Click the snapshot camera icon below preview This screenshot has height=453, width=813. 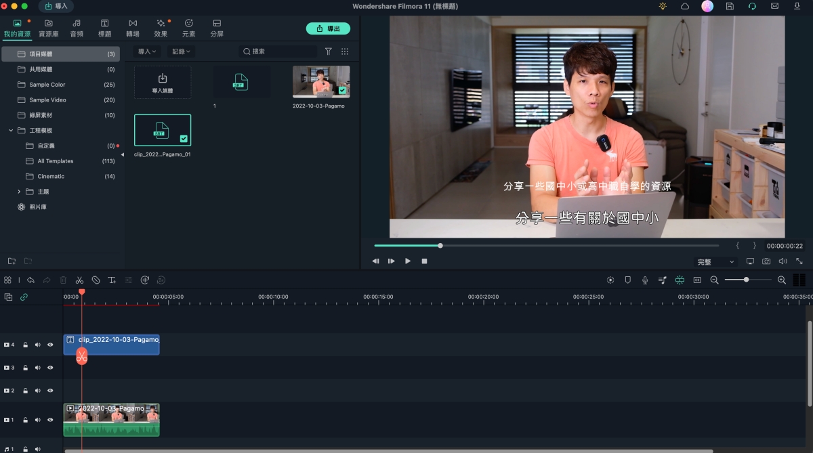(766, 261)
